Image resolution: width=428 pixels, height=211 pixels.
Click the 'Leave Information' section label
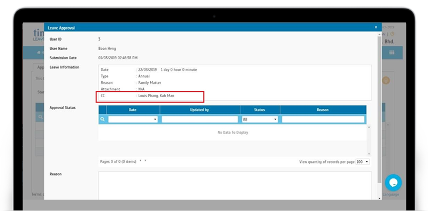pos(64,67)
